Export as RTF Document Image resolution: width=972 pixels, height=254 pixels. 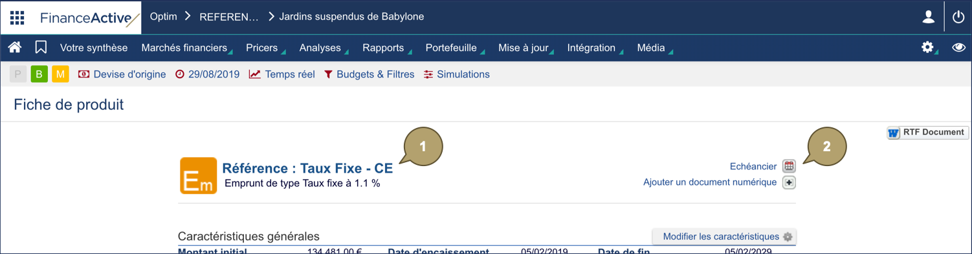point(928,132)
